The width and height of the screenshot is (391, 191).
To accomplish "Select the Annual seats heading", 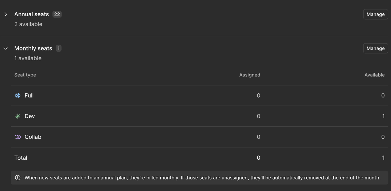I will click(32, 14).
